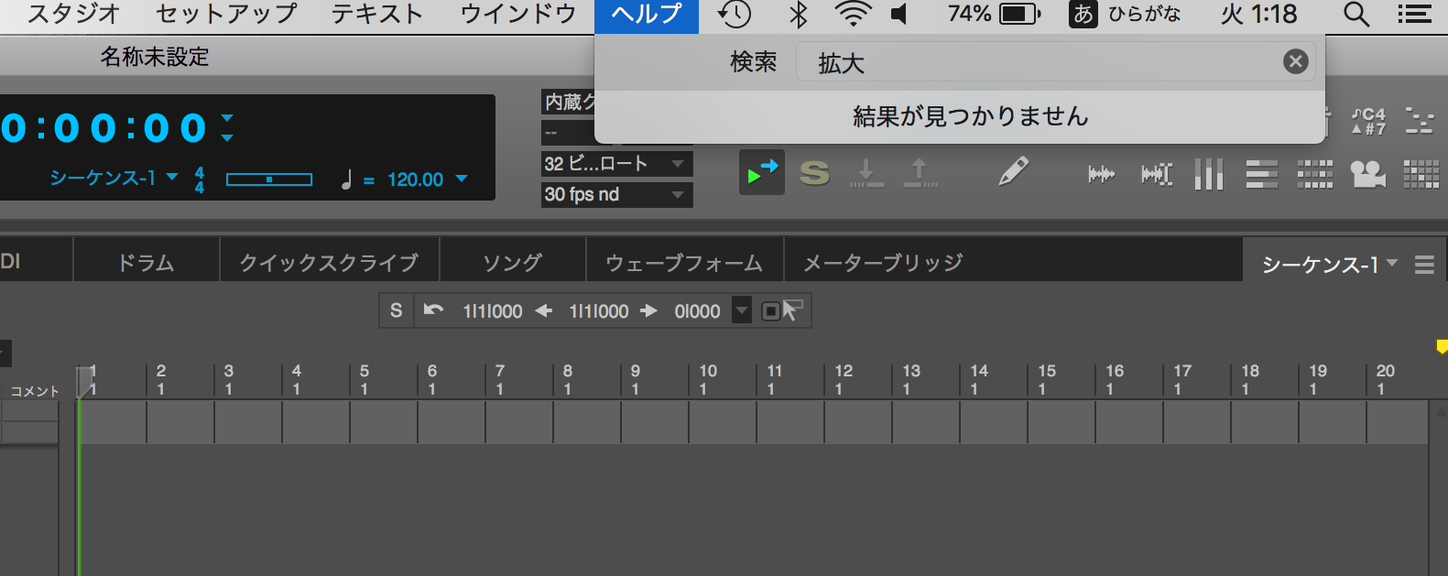
Task: Click the undo arrow in the selection bar
Action: point(433,310)
